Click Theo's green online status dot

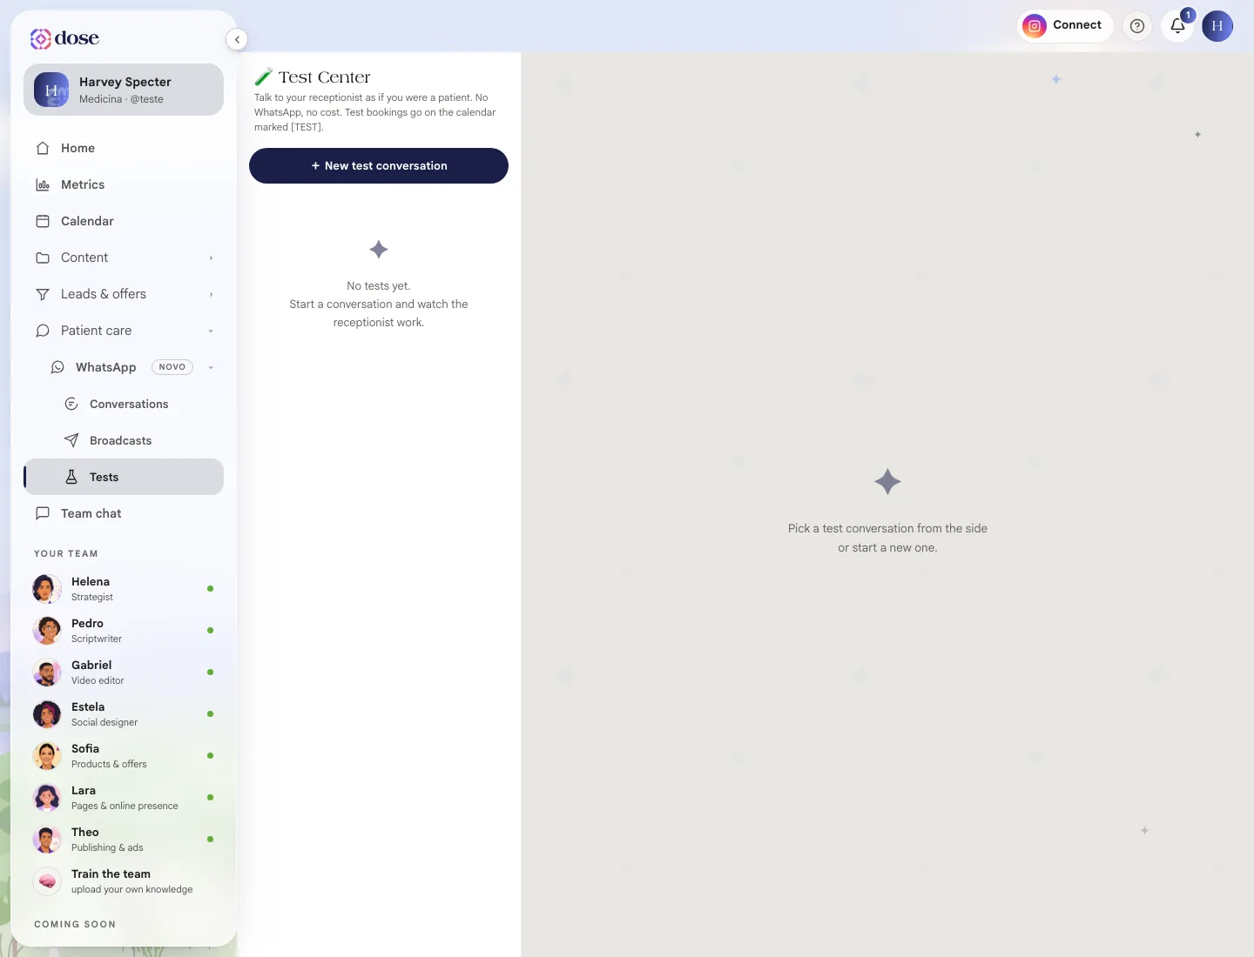point(210,840)
